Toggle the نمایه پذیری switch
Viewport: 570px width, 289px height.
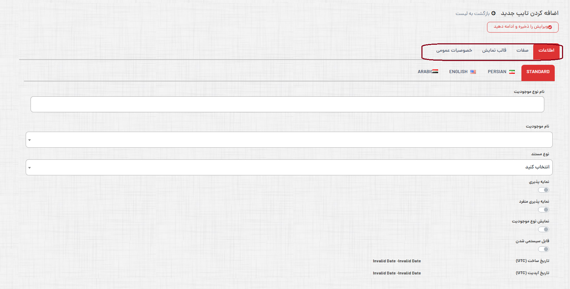tap(544, 190)
